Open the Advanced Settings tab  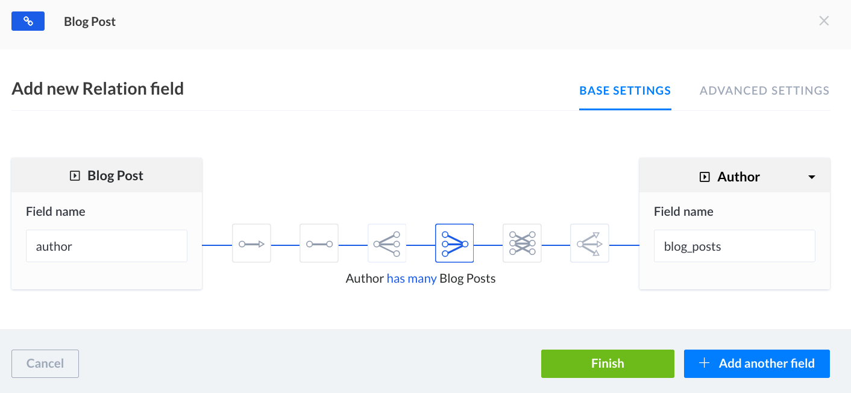764,91
